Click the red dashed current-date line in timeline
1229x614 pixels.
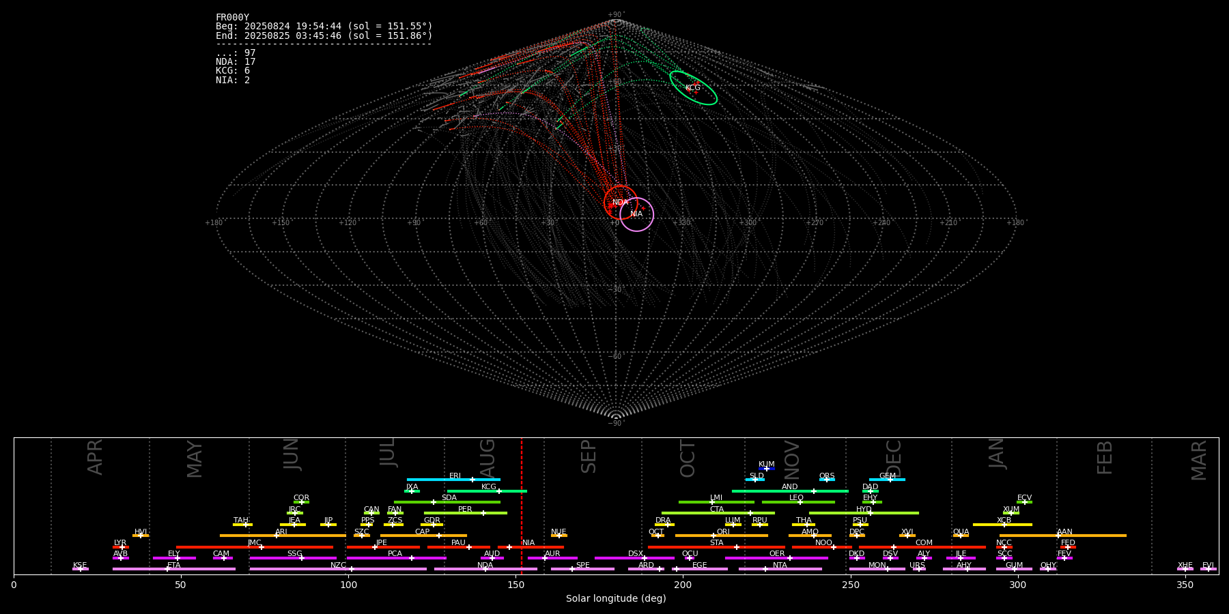click(522, 505)
